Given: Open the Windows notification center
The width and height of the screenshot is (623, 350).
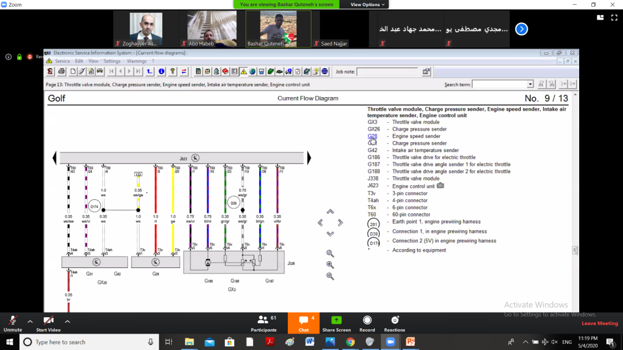Looking at the screenshot, I should click(x=610, y=341).
